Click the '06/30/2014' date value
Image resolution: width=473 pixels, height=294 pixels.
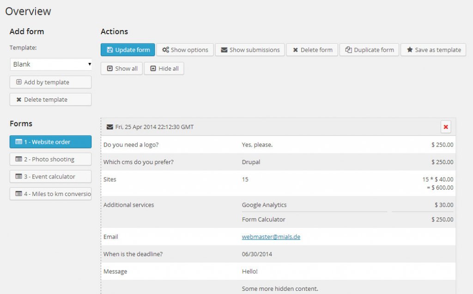[x=257, y=254]
